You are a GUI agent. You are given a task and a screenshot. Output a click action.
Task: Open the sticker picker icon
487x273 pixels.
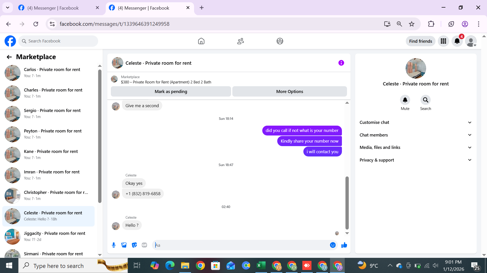134,245
